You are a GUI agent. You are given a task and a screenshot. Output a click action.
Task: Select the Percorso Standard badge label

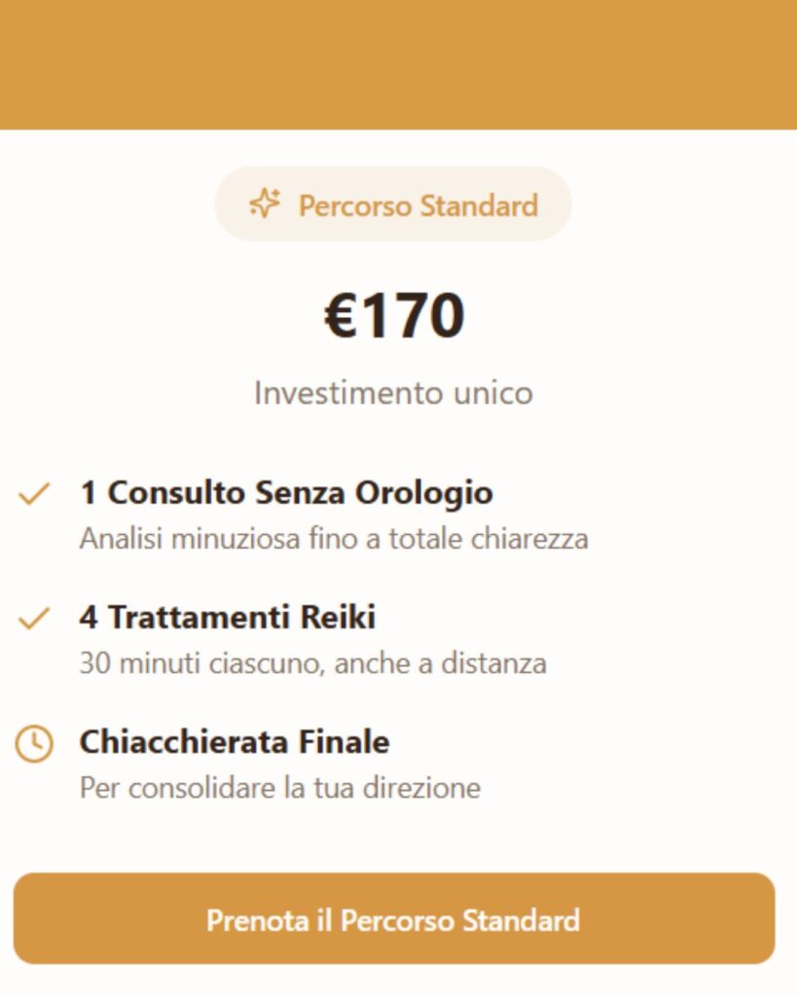(417, 205)
